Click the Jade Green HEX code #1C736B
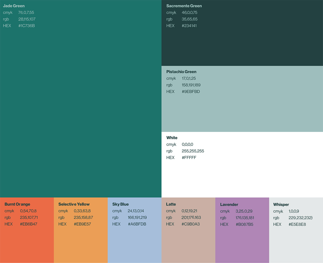Screen dimensions: 323x263 26,26
